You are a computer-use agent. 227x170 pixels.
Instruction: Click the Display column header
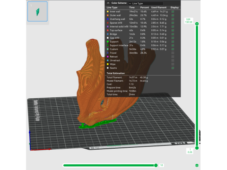point(175,8)
